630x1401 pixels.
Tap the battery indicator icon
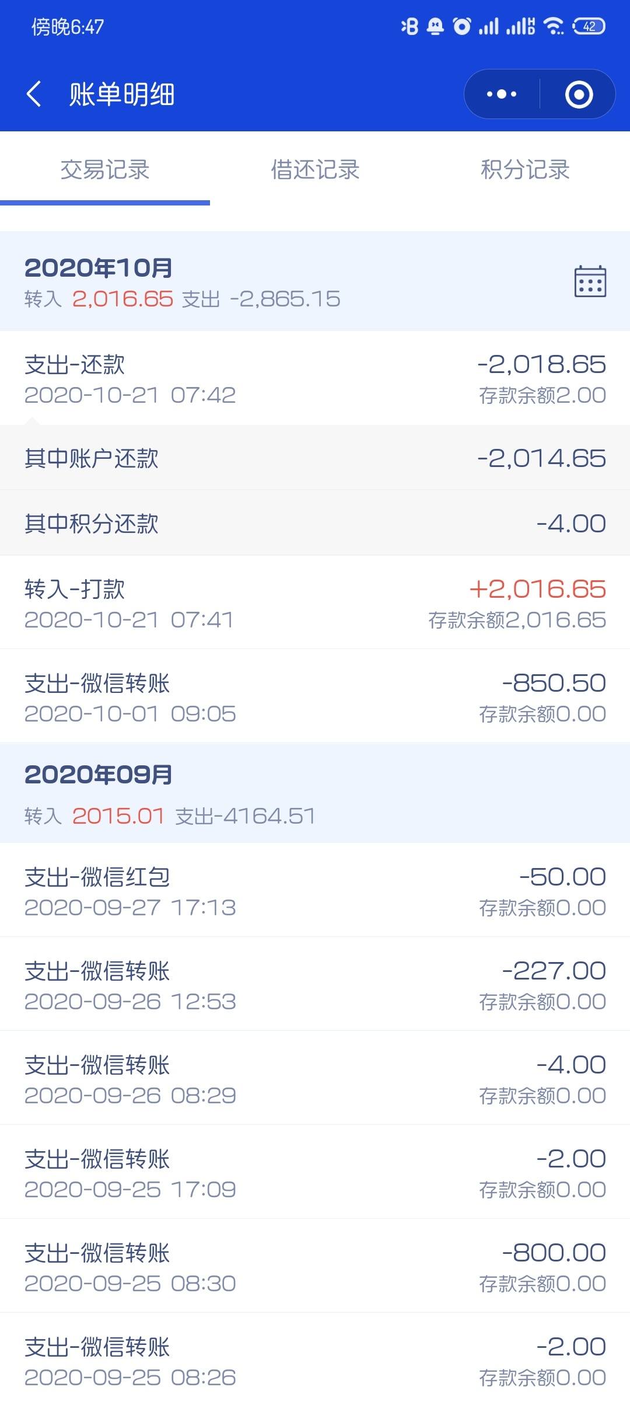tap(589, 26)
